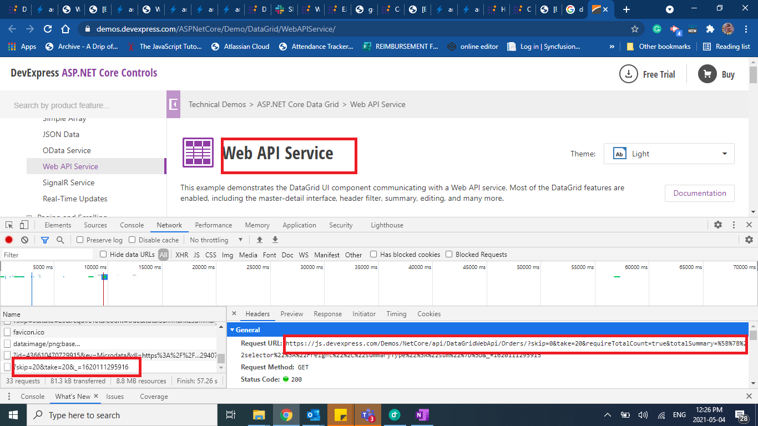758x426 pixels.
Task: Open the Response tab
Action: 327,314
